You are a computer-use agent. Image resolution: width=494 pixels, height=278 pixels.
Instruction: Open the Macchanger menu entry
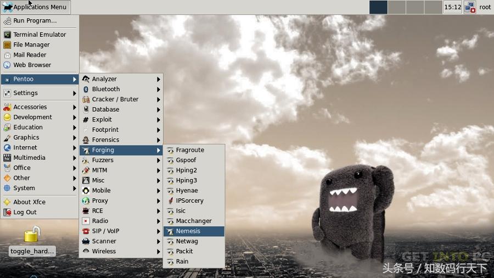[193, 221]
